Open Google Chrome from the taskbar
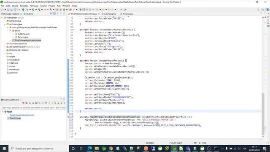The width and height of the screenshot is (270, 152). pos(111,148)
